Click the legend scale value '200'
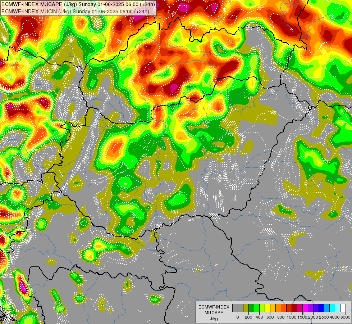Screen dimensions: 352x324 tap(248, 317)
